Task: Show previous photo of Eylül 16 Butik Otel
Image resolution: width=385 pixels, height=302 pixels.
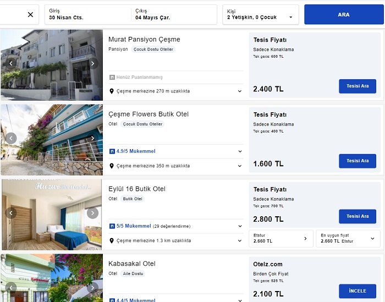Action: point(11,213)
